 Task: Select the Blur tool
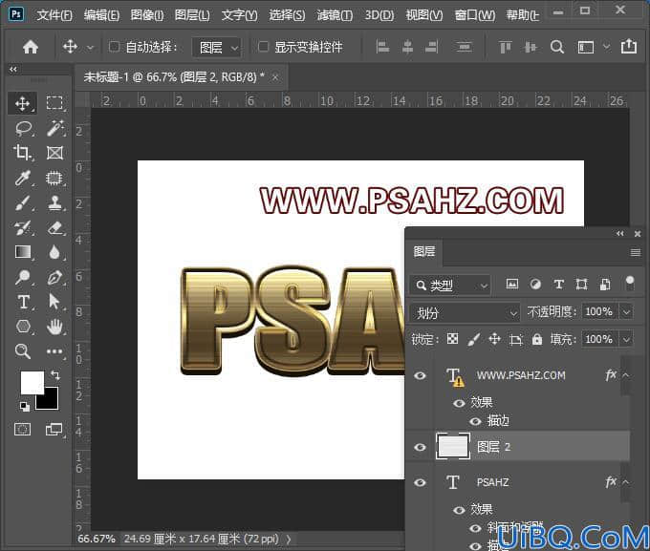54,252
